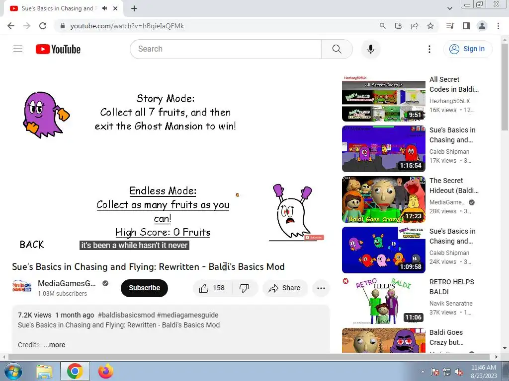Viewport: 509px width, 381px height.
Task: Click the Sign in button
Action: pos(467,49)
